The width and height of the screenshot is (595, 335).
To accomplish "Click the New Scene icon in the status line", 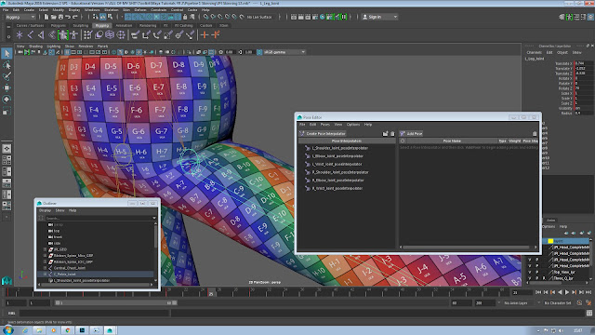I will [x=46, y=17].
